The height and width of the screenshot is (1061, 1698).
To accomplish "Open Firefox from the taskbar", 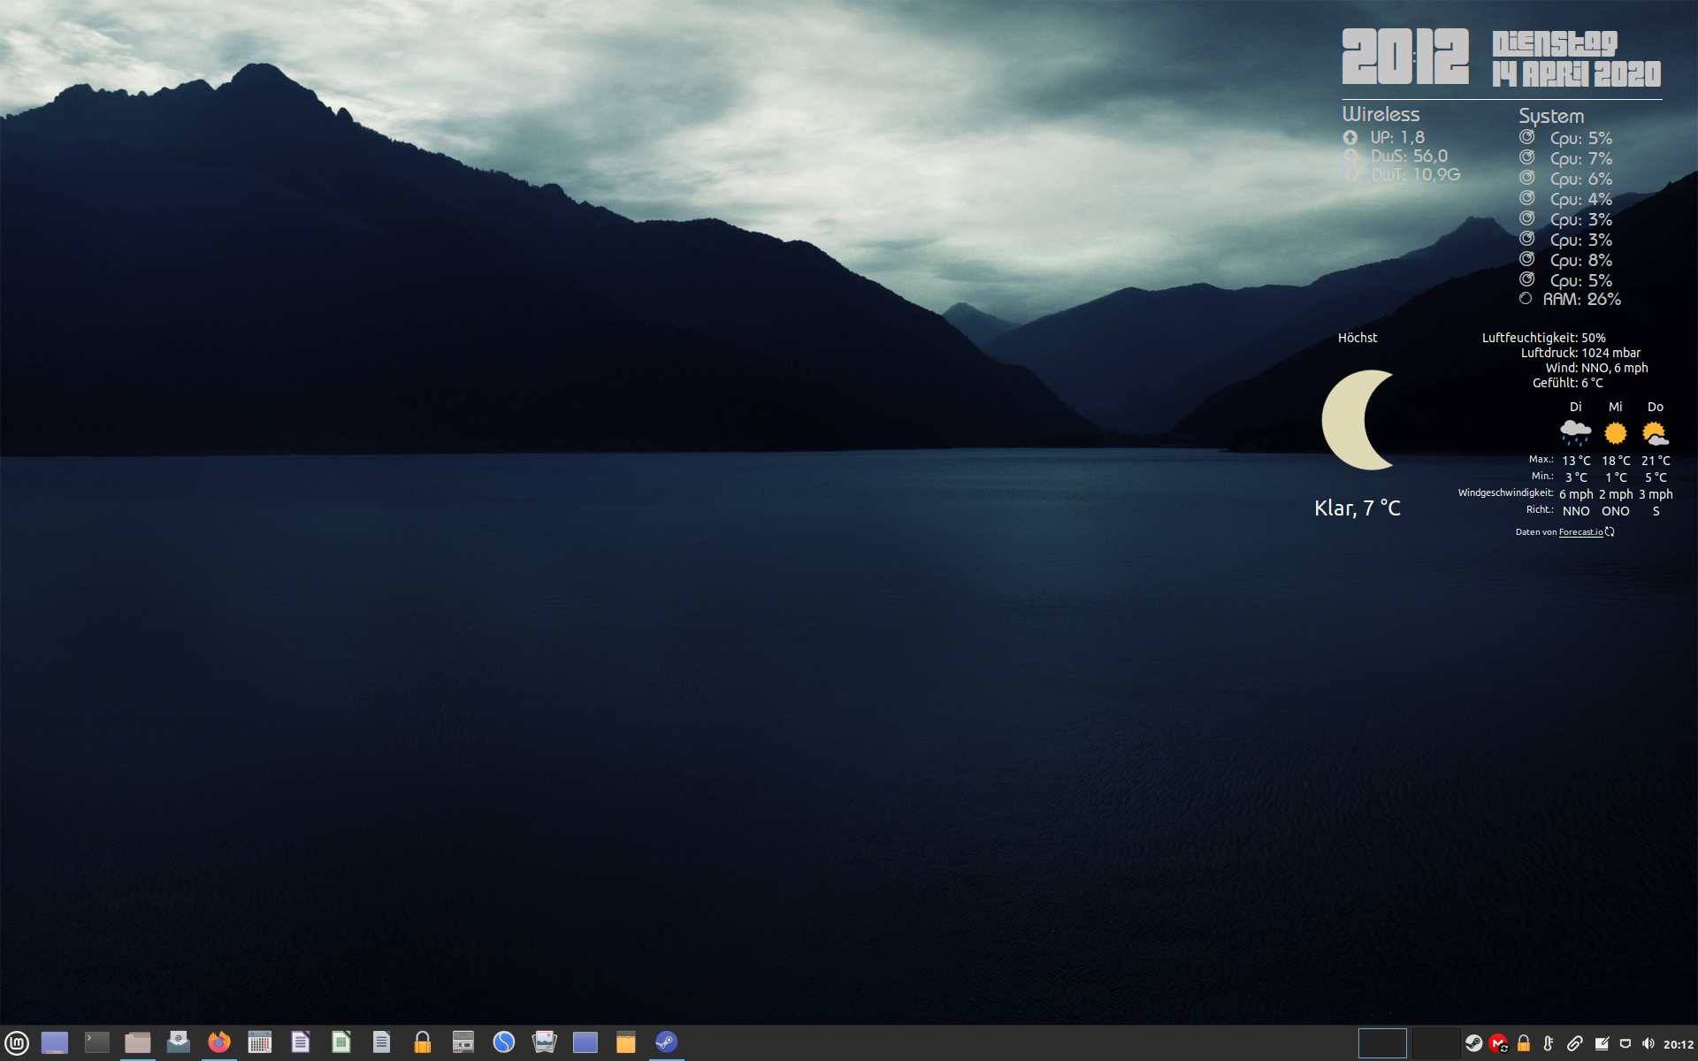I will tap(218, 1043).
